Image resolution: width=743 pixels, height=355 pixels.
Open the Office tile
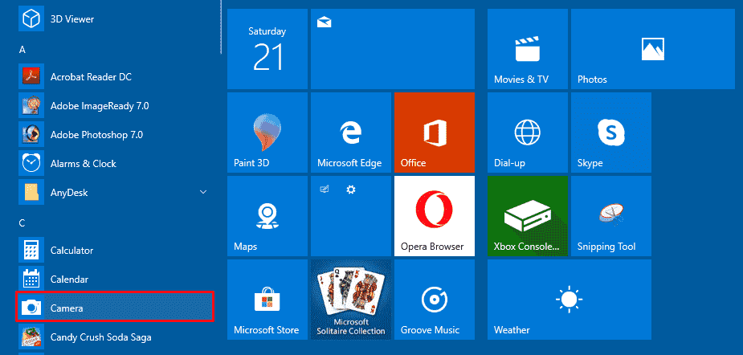pos(434,133)
